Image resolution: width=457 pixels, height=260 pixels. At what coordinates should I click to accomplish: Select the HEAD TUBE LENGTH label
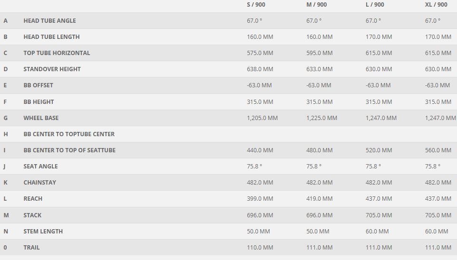coord(51,37)
